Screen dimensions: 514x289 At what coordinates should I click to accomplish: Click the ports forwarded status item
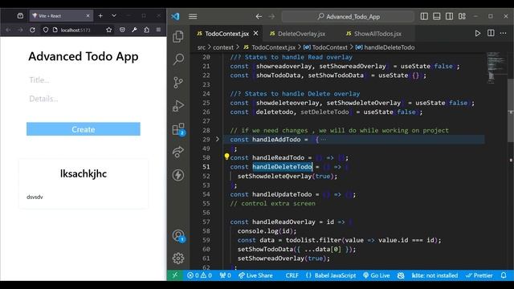point(225,275)
